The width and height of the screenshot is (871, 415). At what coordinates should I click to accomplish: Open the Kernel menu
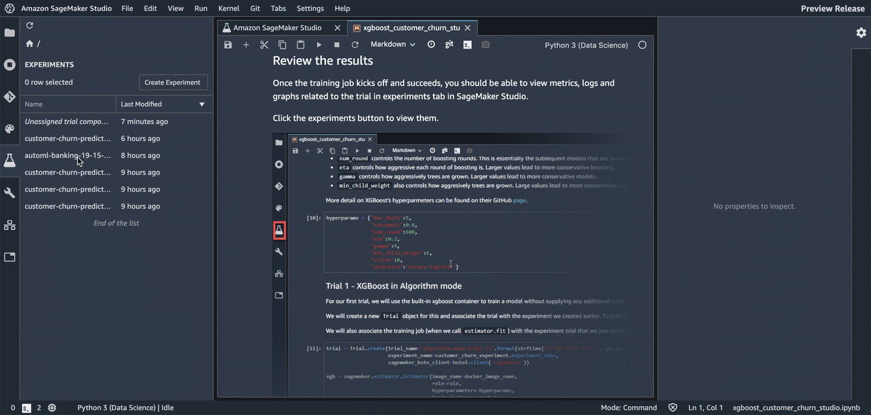tap(229, 8)
